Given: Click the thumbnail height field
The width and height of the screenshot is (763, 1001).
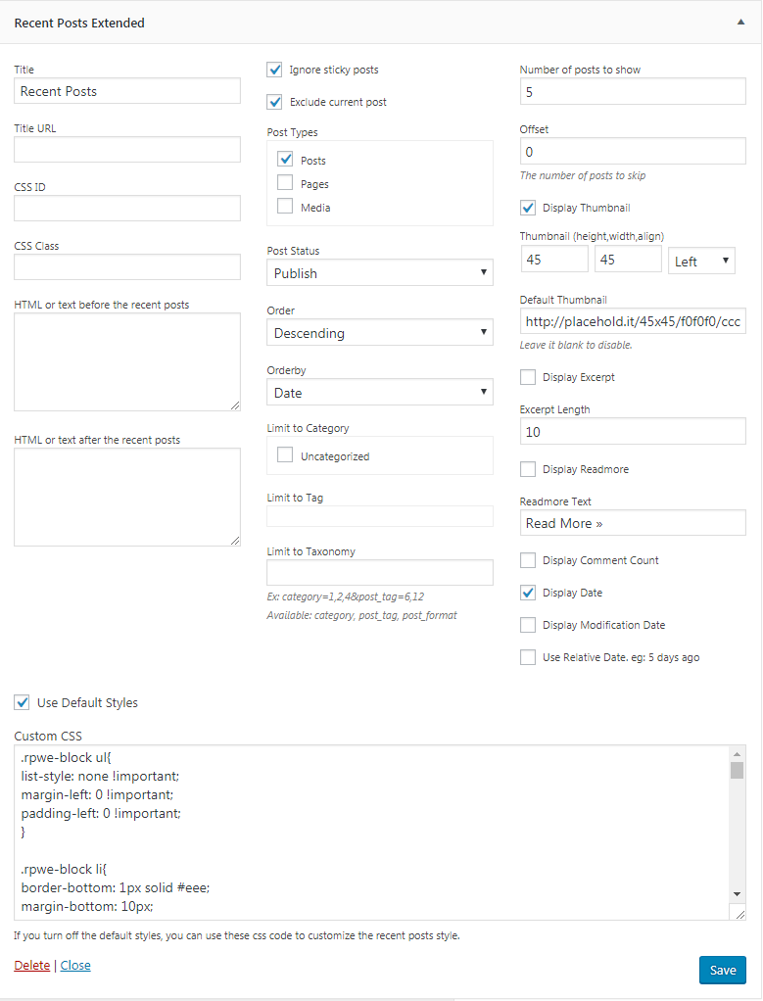Looking at the screenshot, I should tap(554, 260).
